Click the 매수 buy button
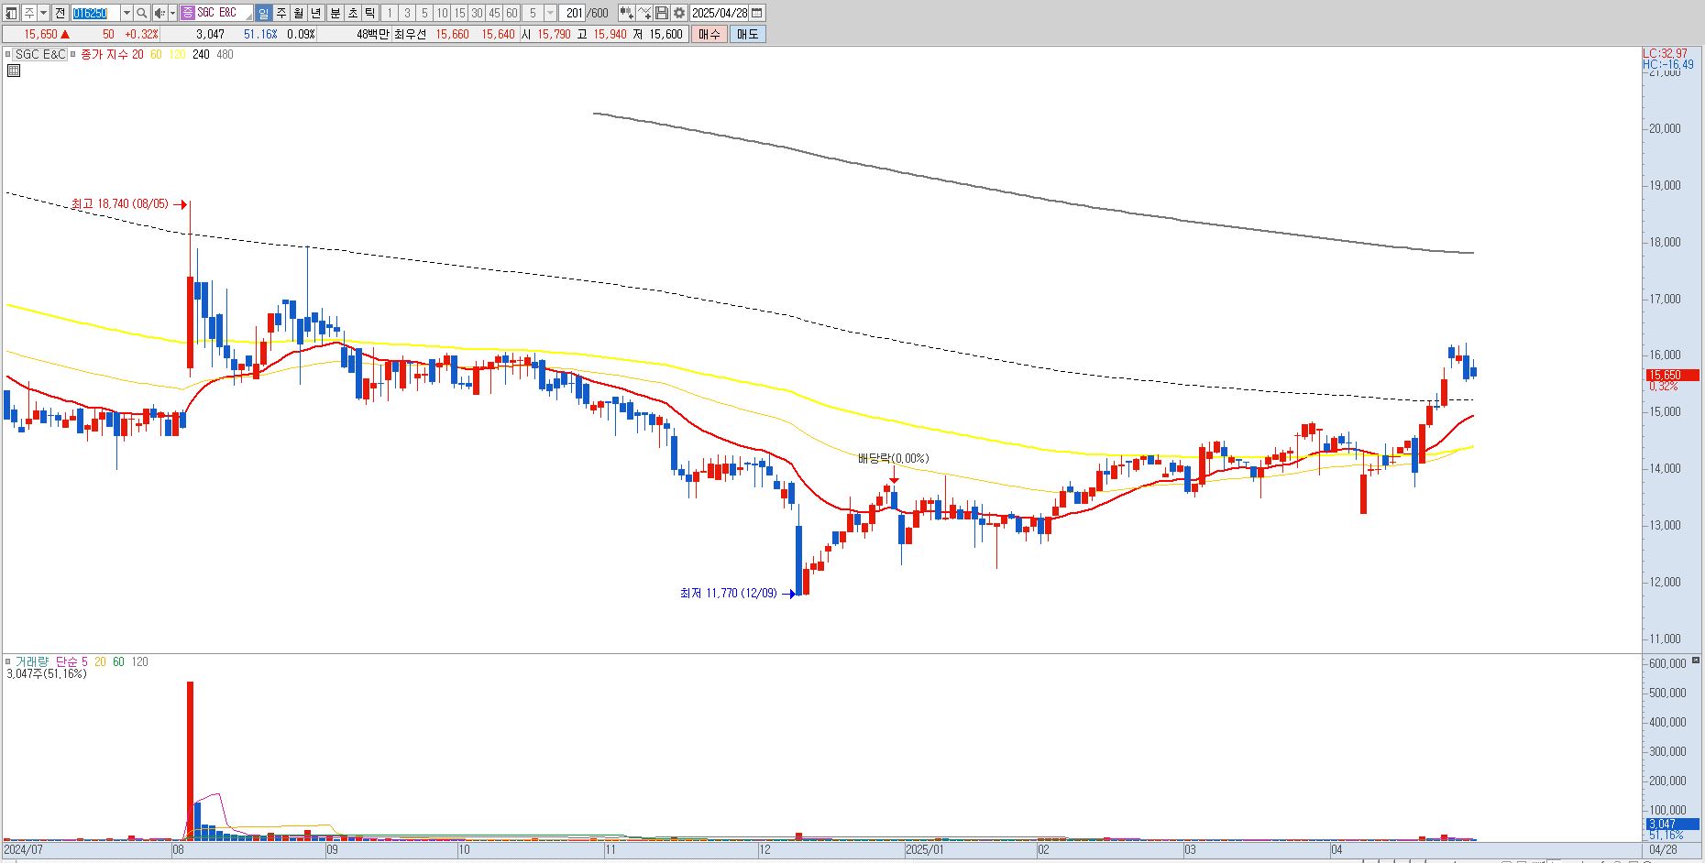 tap(709, 34)
